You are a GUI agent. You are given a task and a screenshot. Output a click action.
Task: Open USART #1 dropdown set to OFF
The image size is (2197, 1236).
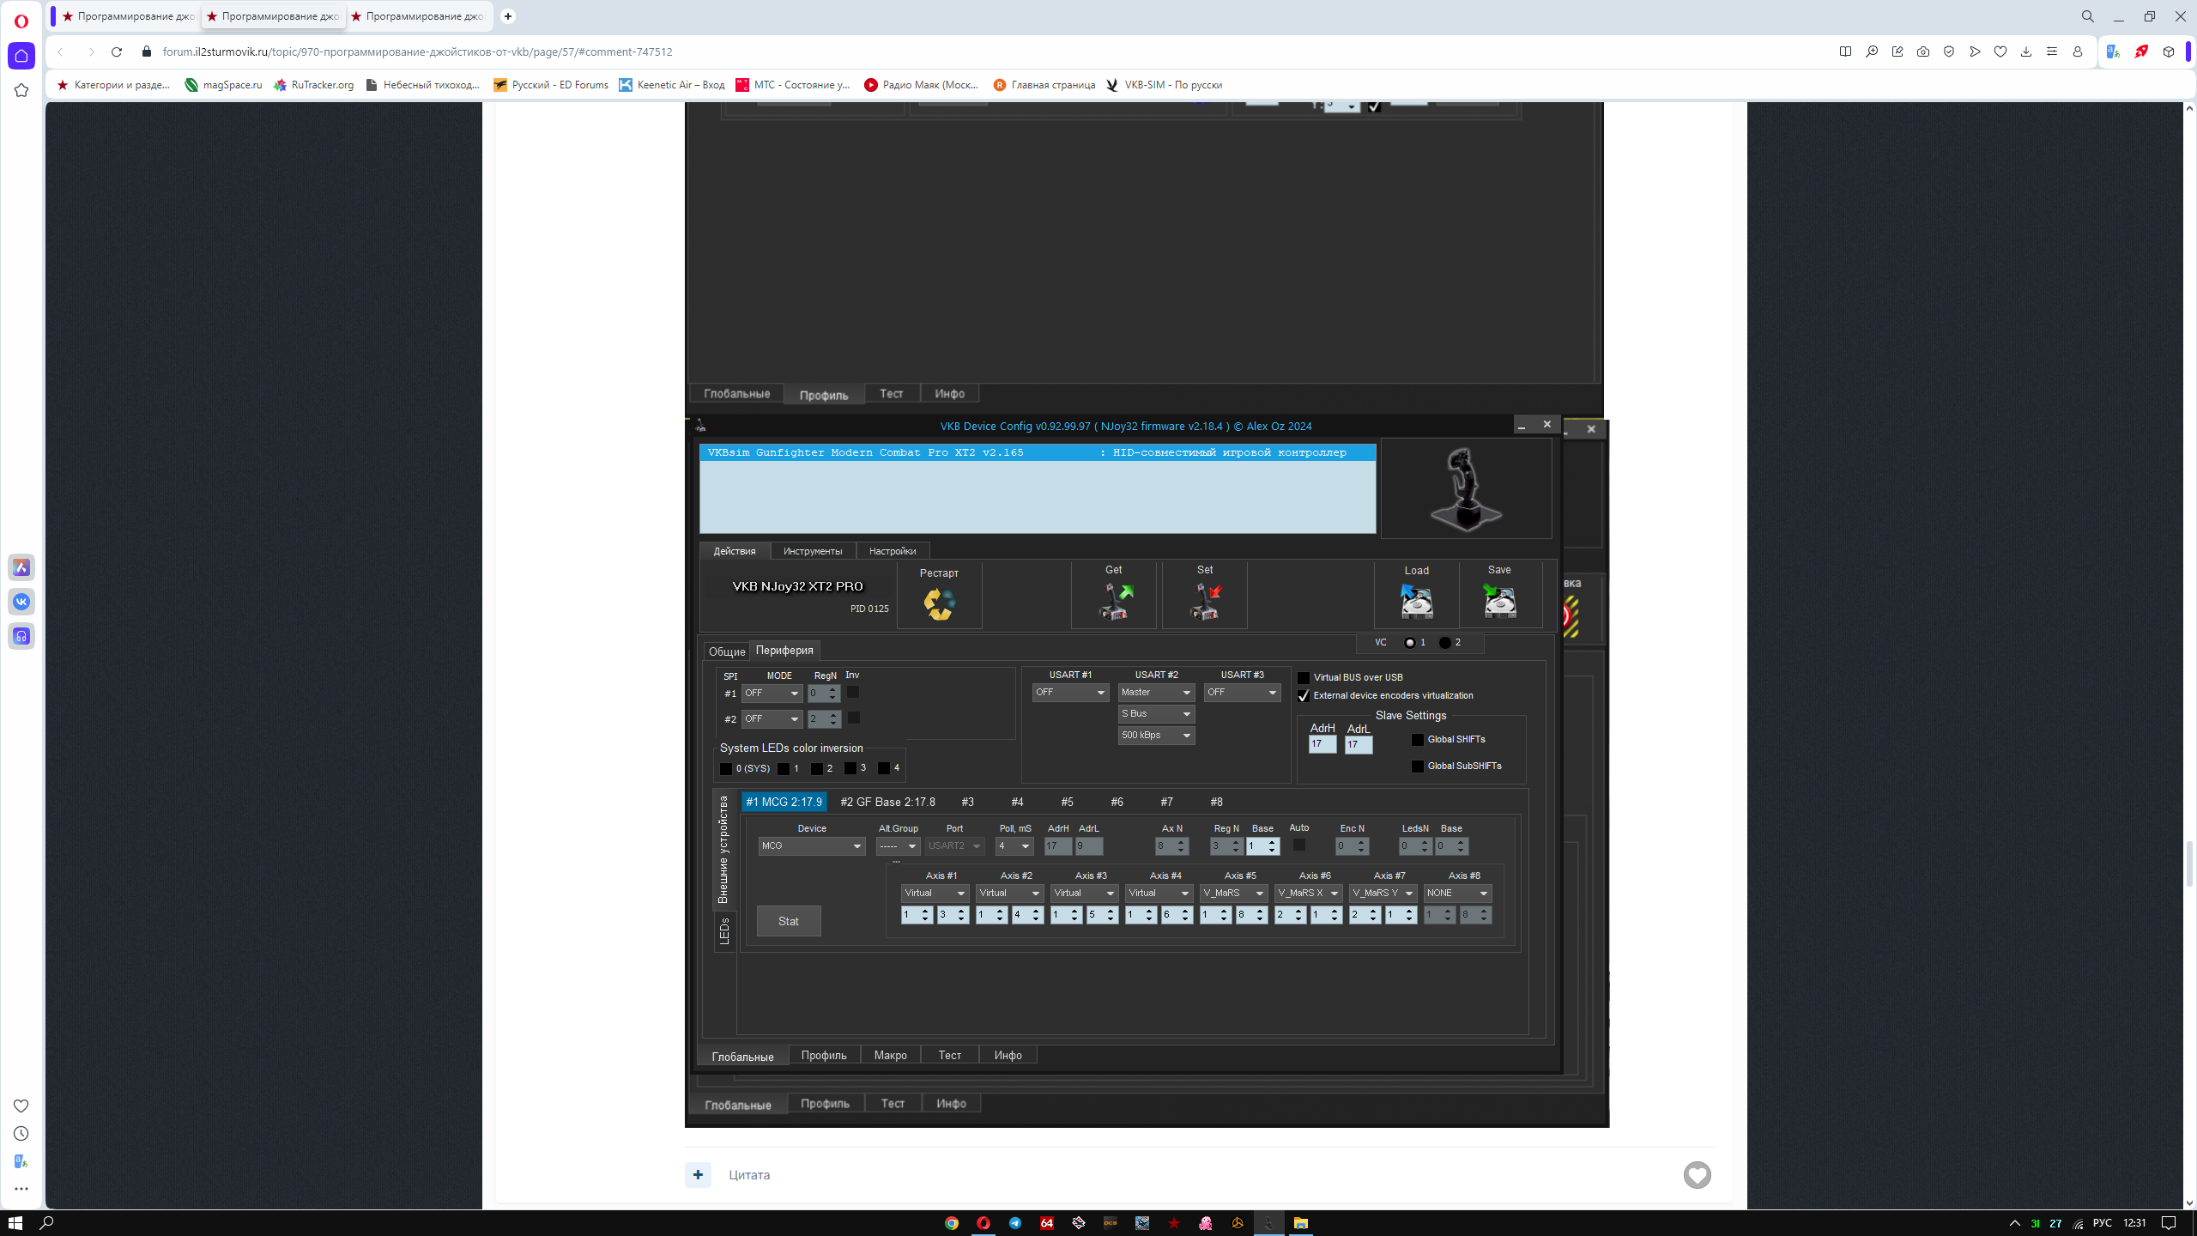[x=1070, y=692]
